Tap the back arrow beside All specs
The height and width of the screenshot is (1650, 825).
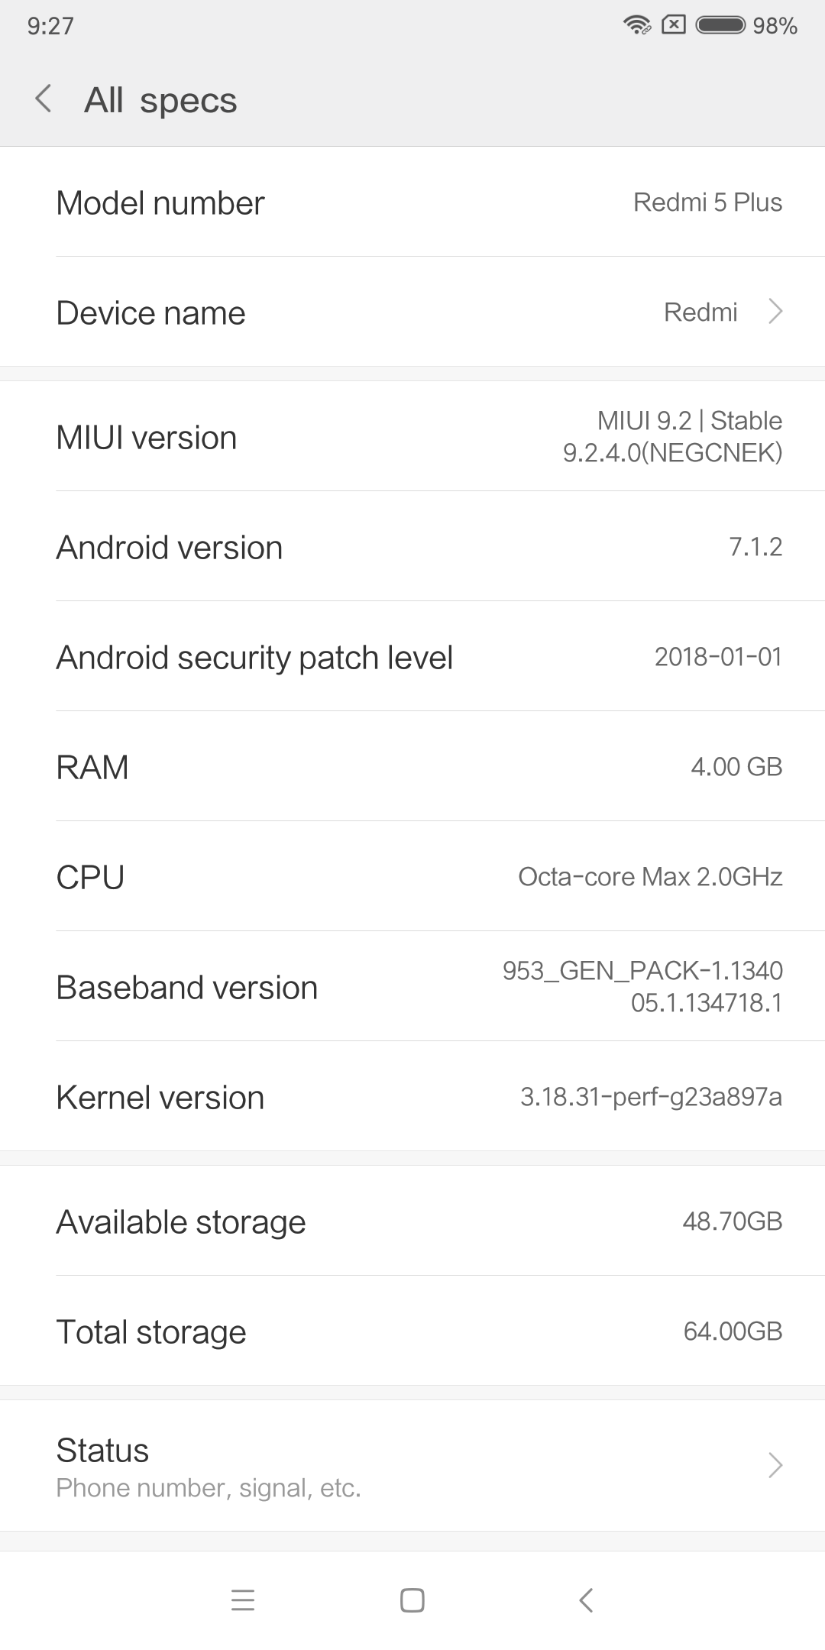point(44,99)
